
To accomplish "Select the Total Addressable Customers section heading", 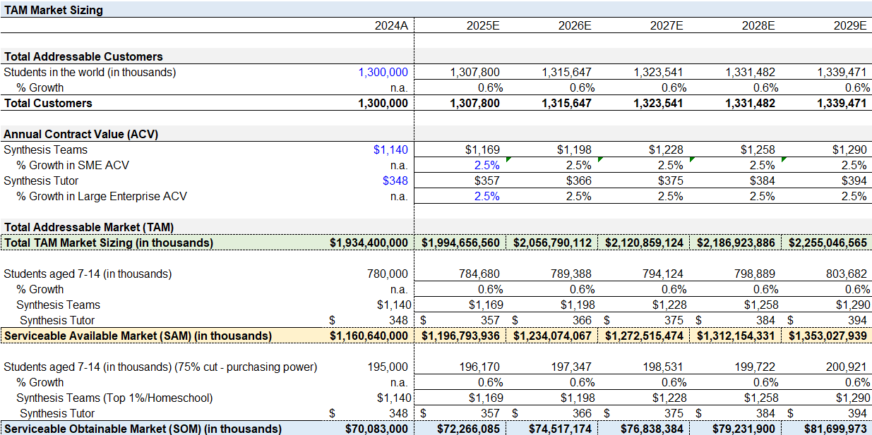I will click(x=83, y=56).
